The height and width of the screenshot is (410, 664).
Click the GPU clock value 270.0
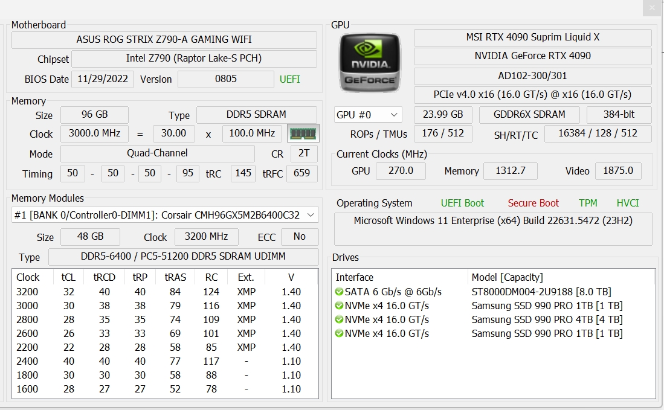pos(401,171)
